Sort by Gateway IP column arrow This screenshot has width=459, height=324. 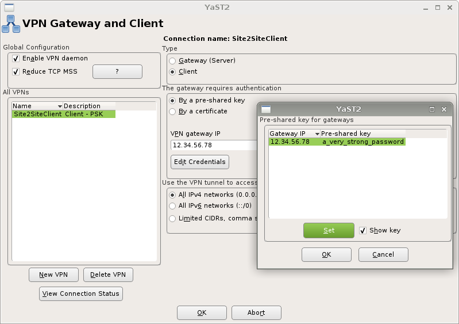pyautogui.click(x=317, y=134)
